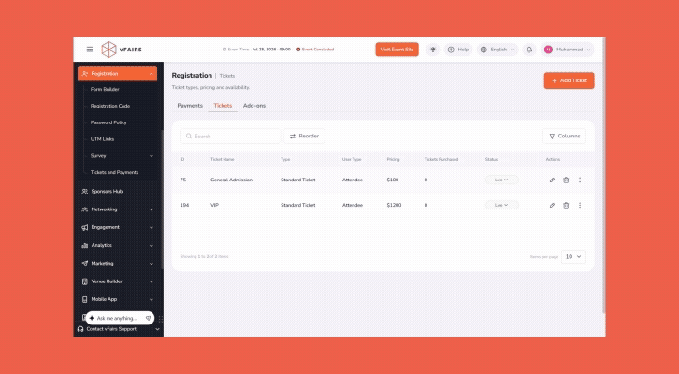
Task: Open Tickets and Payments in sidebar
Action: click(114, 172)
